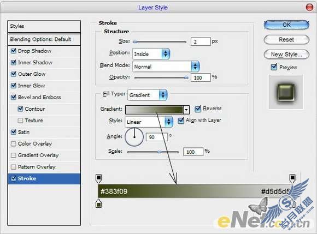
Task: Click the New Style... button
Action: point(286,54)
